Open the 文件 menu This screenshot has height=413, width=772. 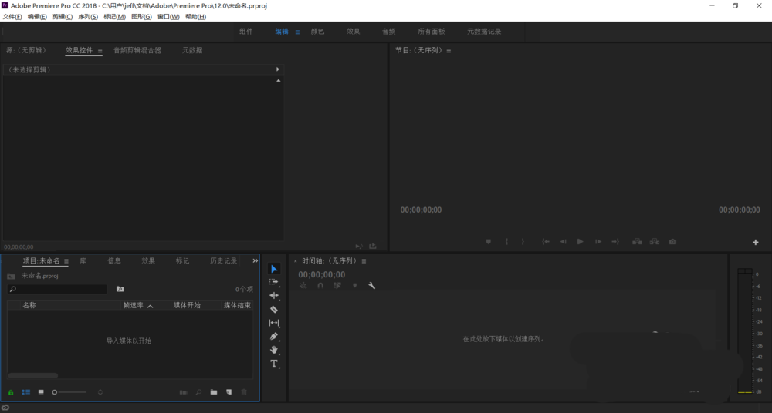tap(12, 17)
